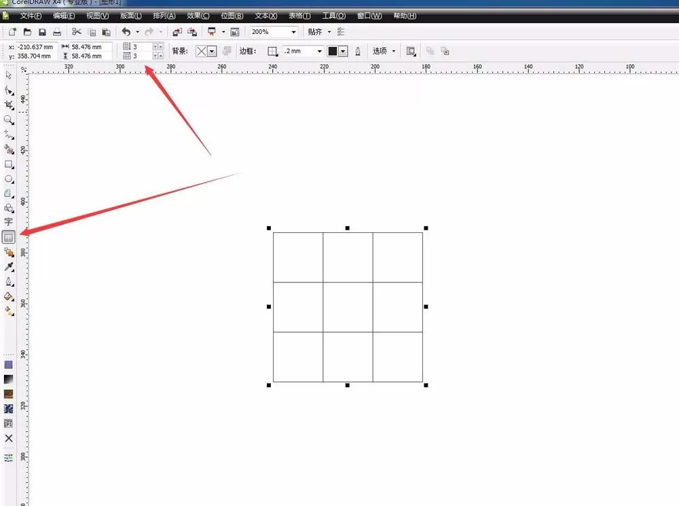Open the Pattern Fill swatch
Screen dimensions: 679x506
(x=8, y=394)
